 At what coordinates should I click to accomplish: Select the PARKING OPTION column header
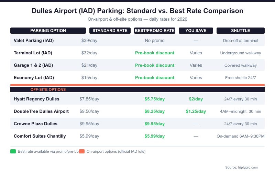click(x=48, y=31)
